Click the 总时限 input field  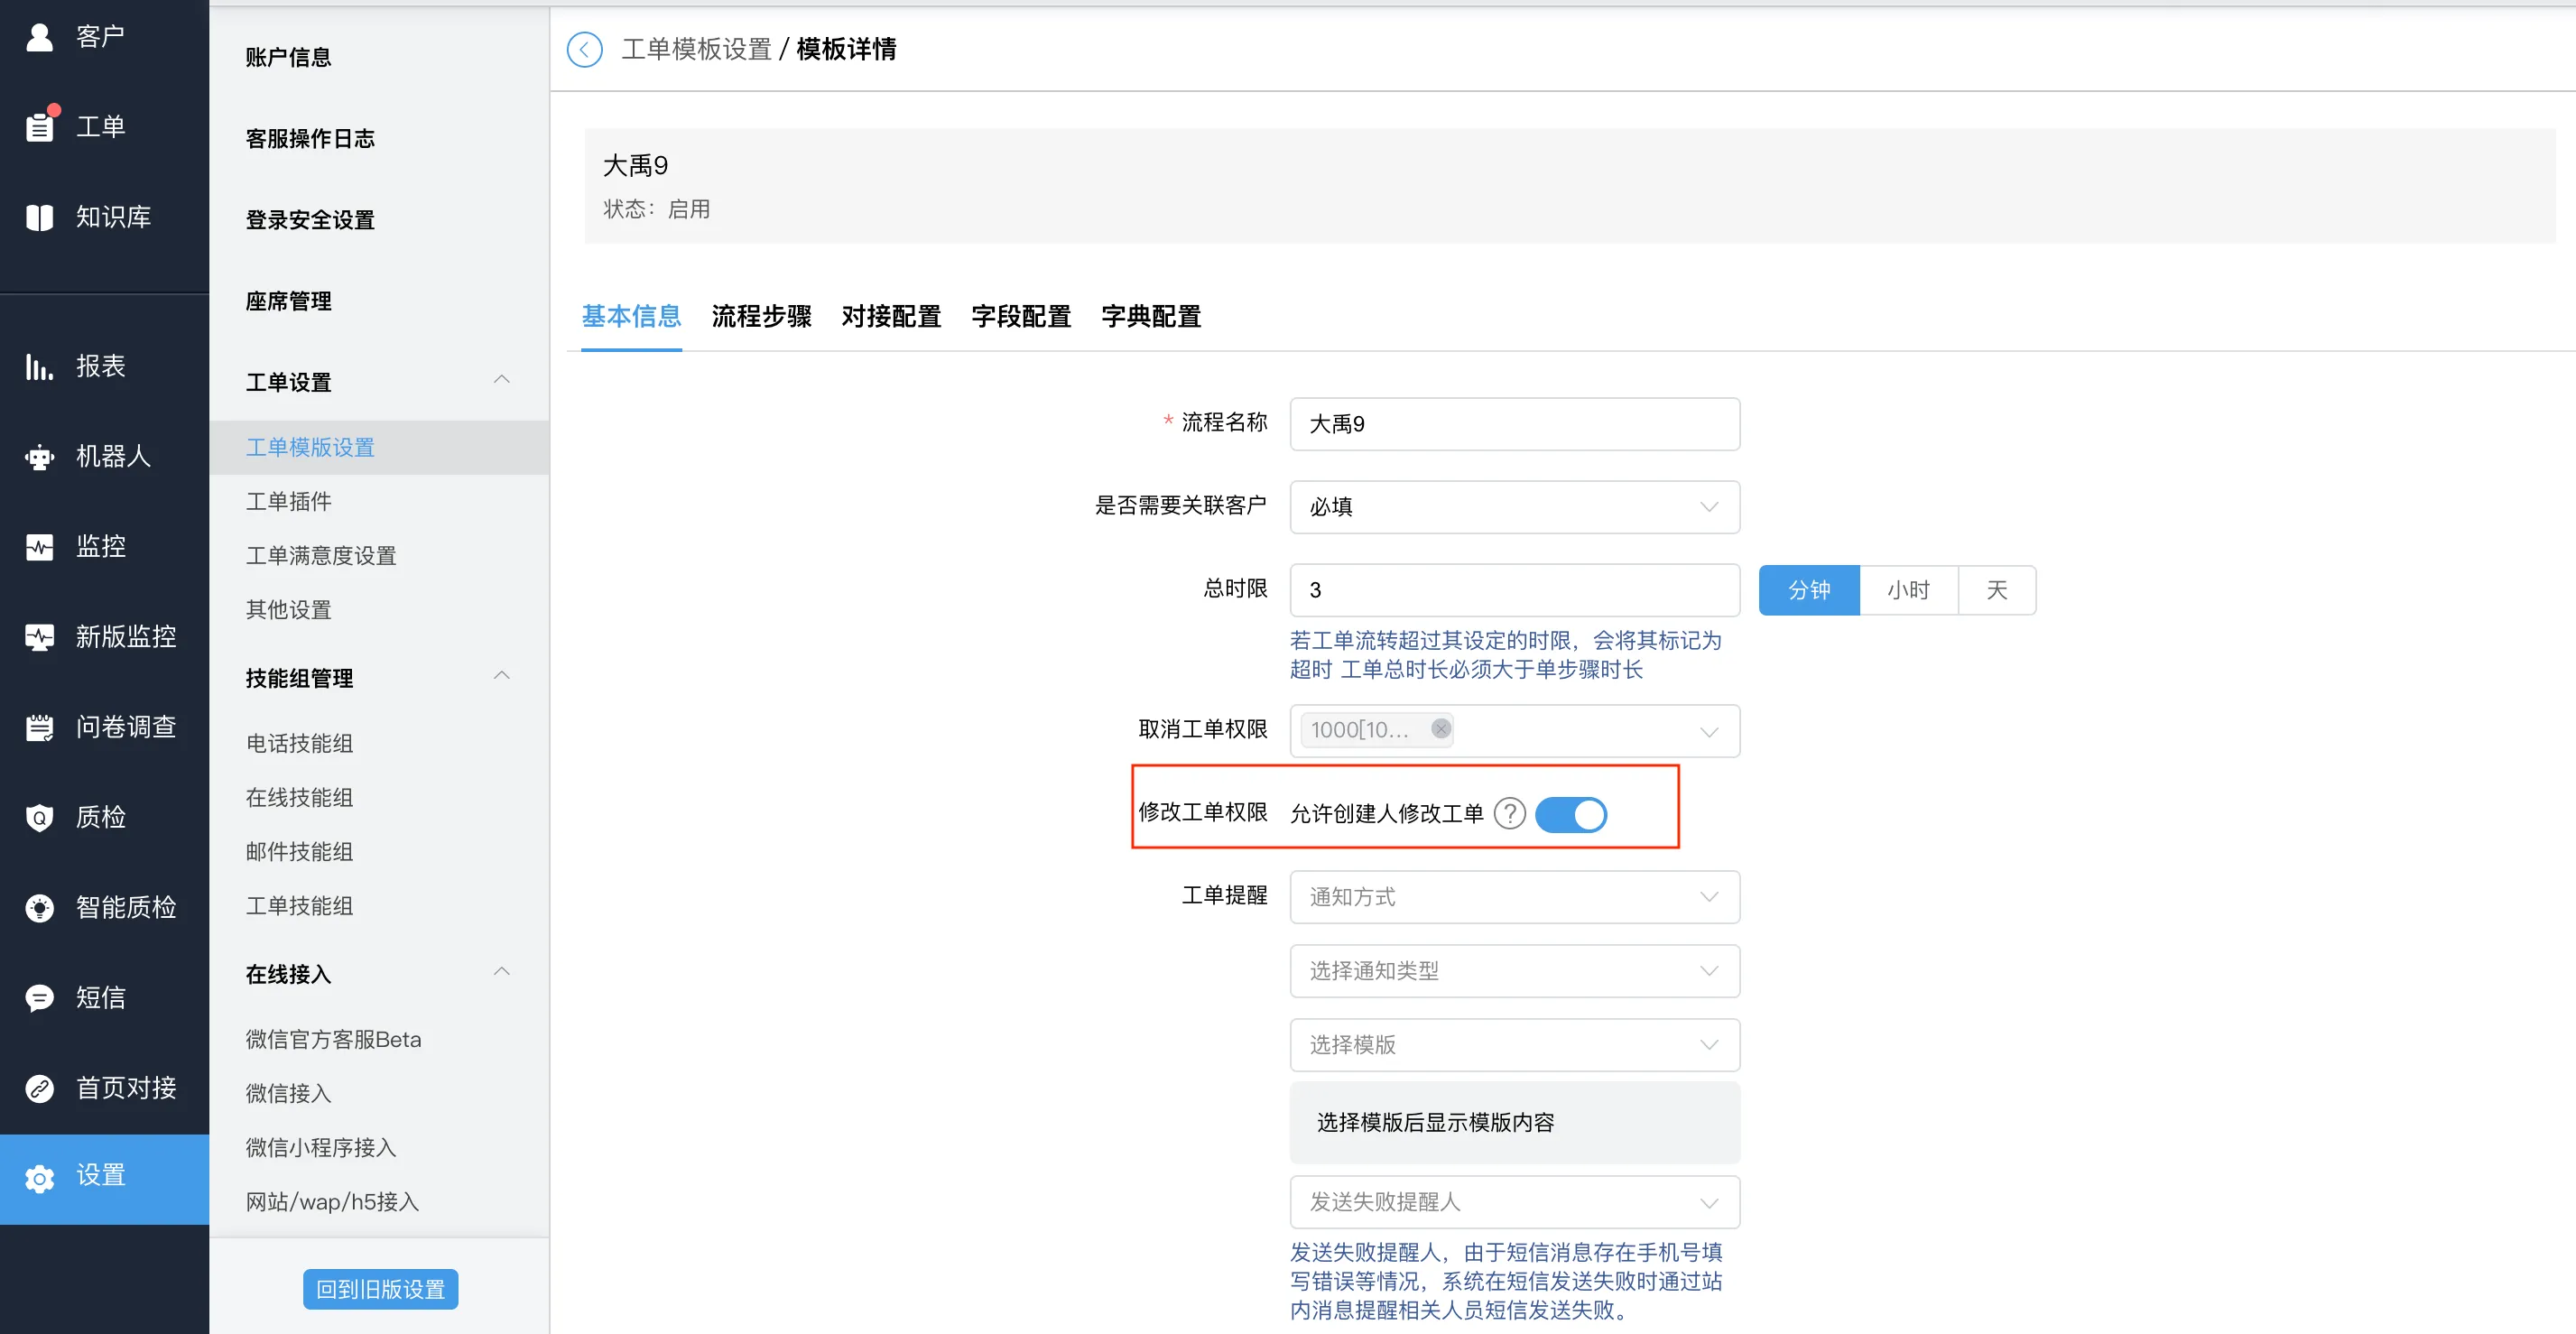[x=1514, y=590]
